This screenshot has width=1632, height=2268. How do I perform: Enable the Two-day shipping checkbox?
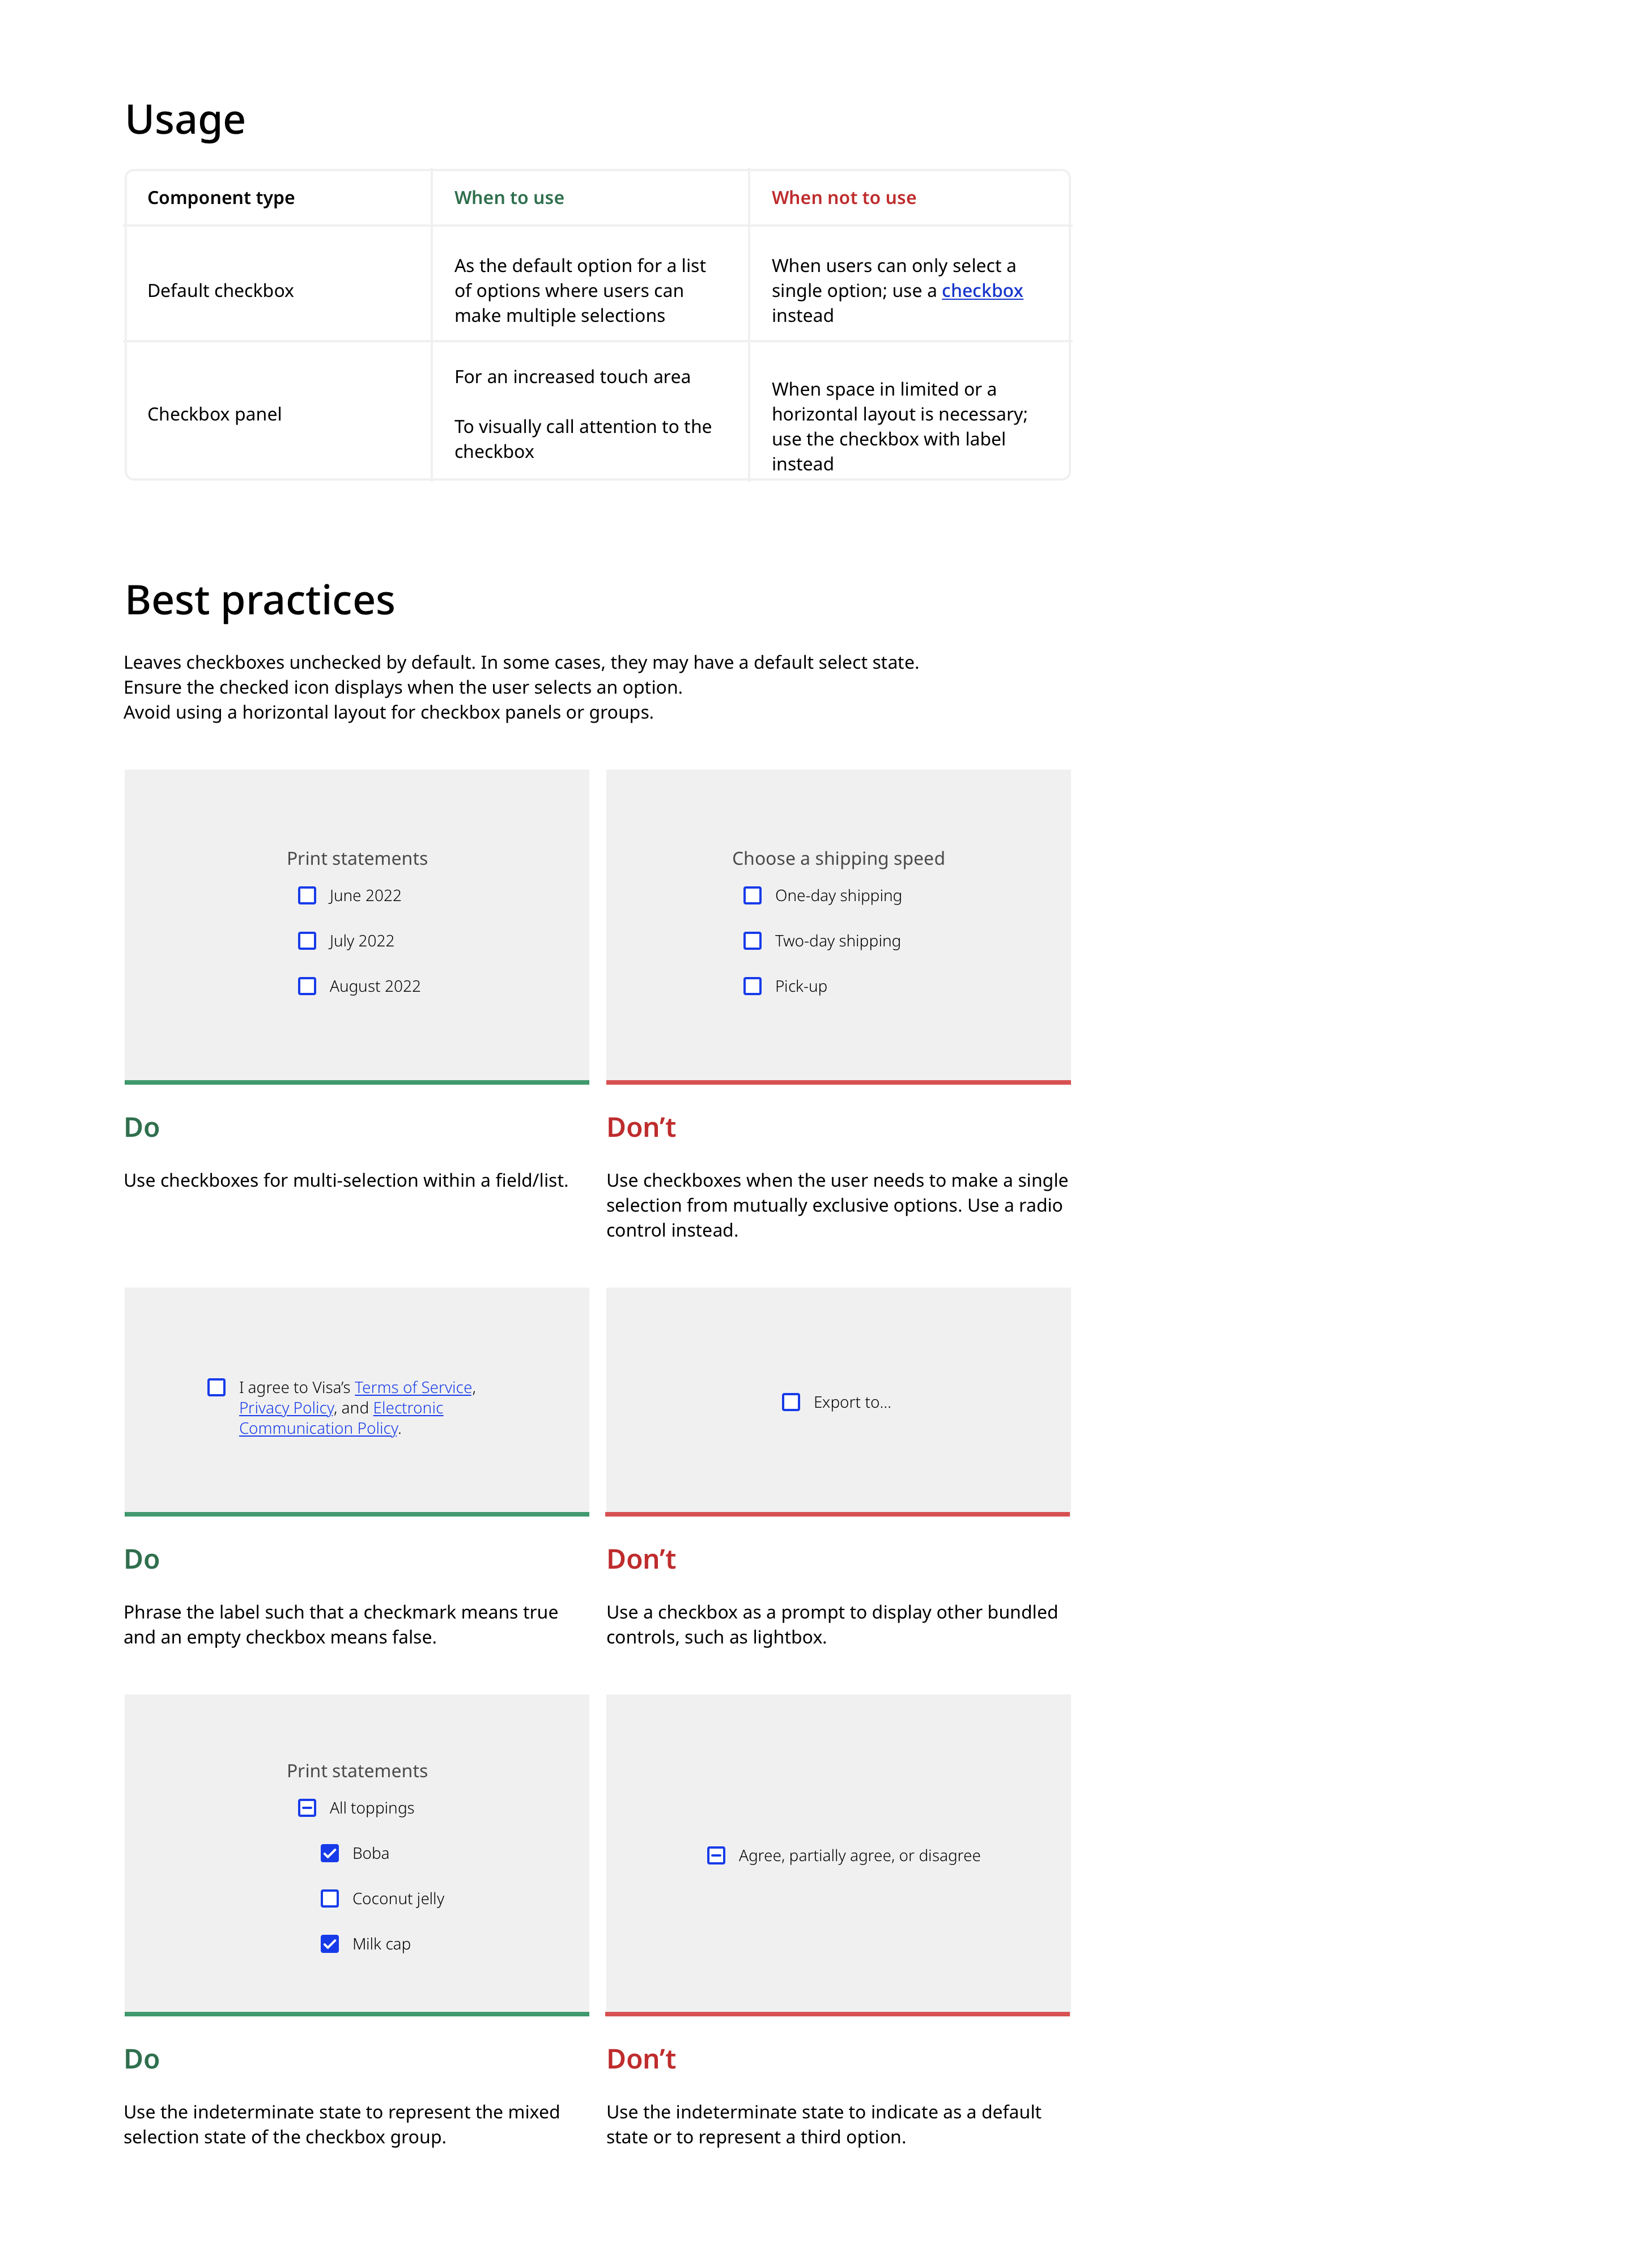(752, 941)
